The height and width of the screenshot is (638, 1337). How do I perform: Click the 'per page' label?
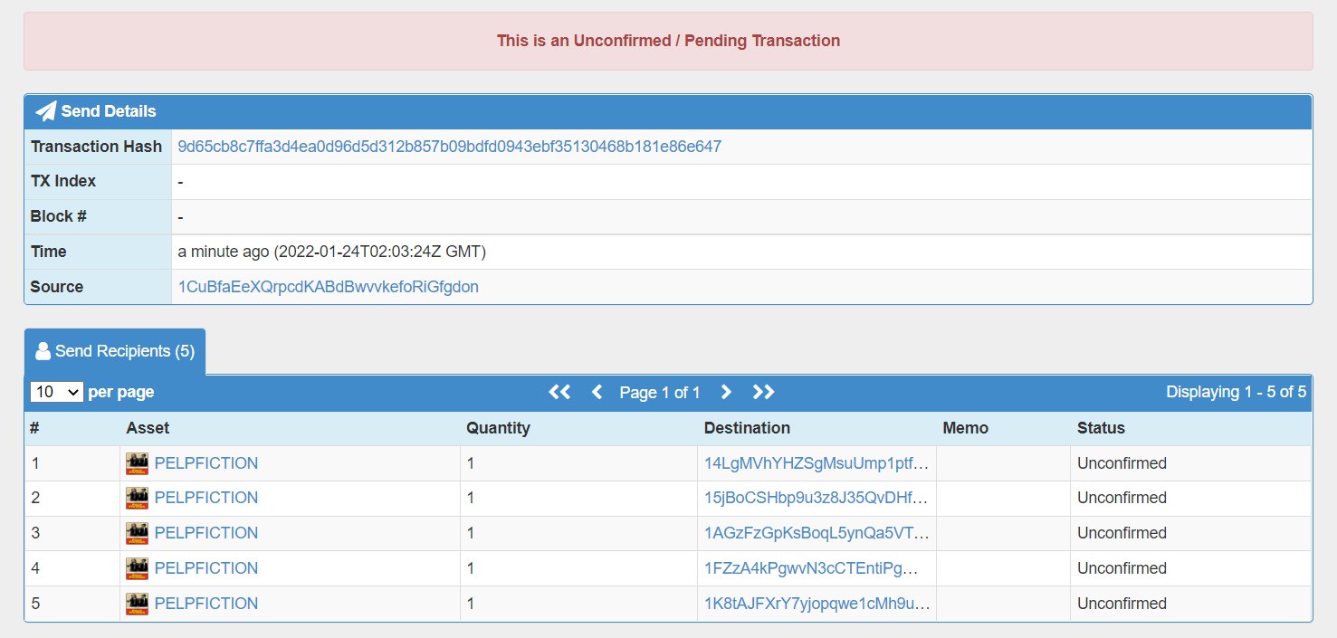121,392
